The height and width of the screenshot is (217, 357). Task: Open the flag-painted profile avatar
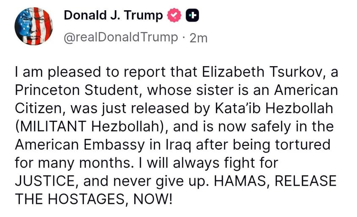point(34,26)
